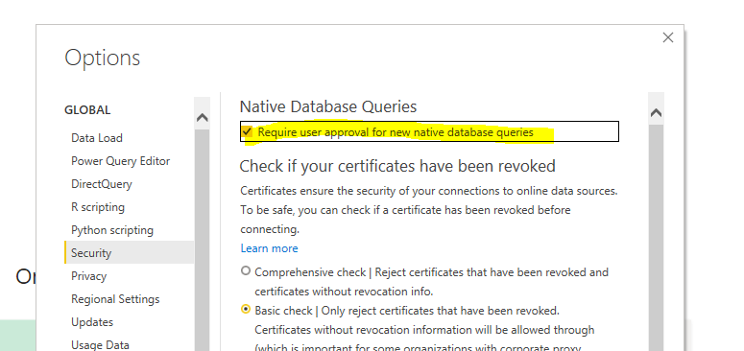Click the Native Database Queries heading
The image size is (744, 351).
click(328, 106)
